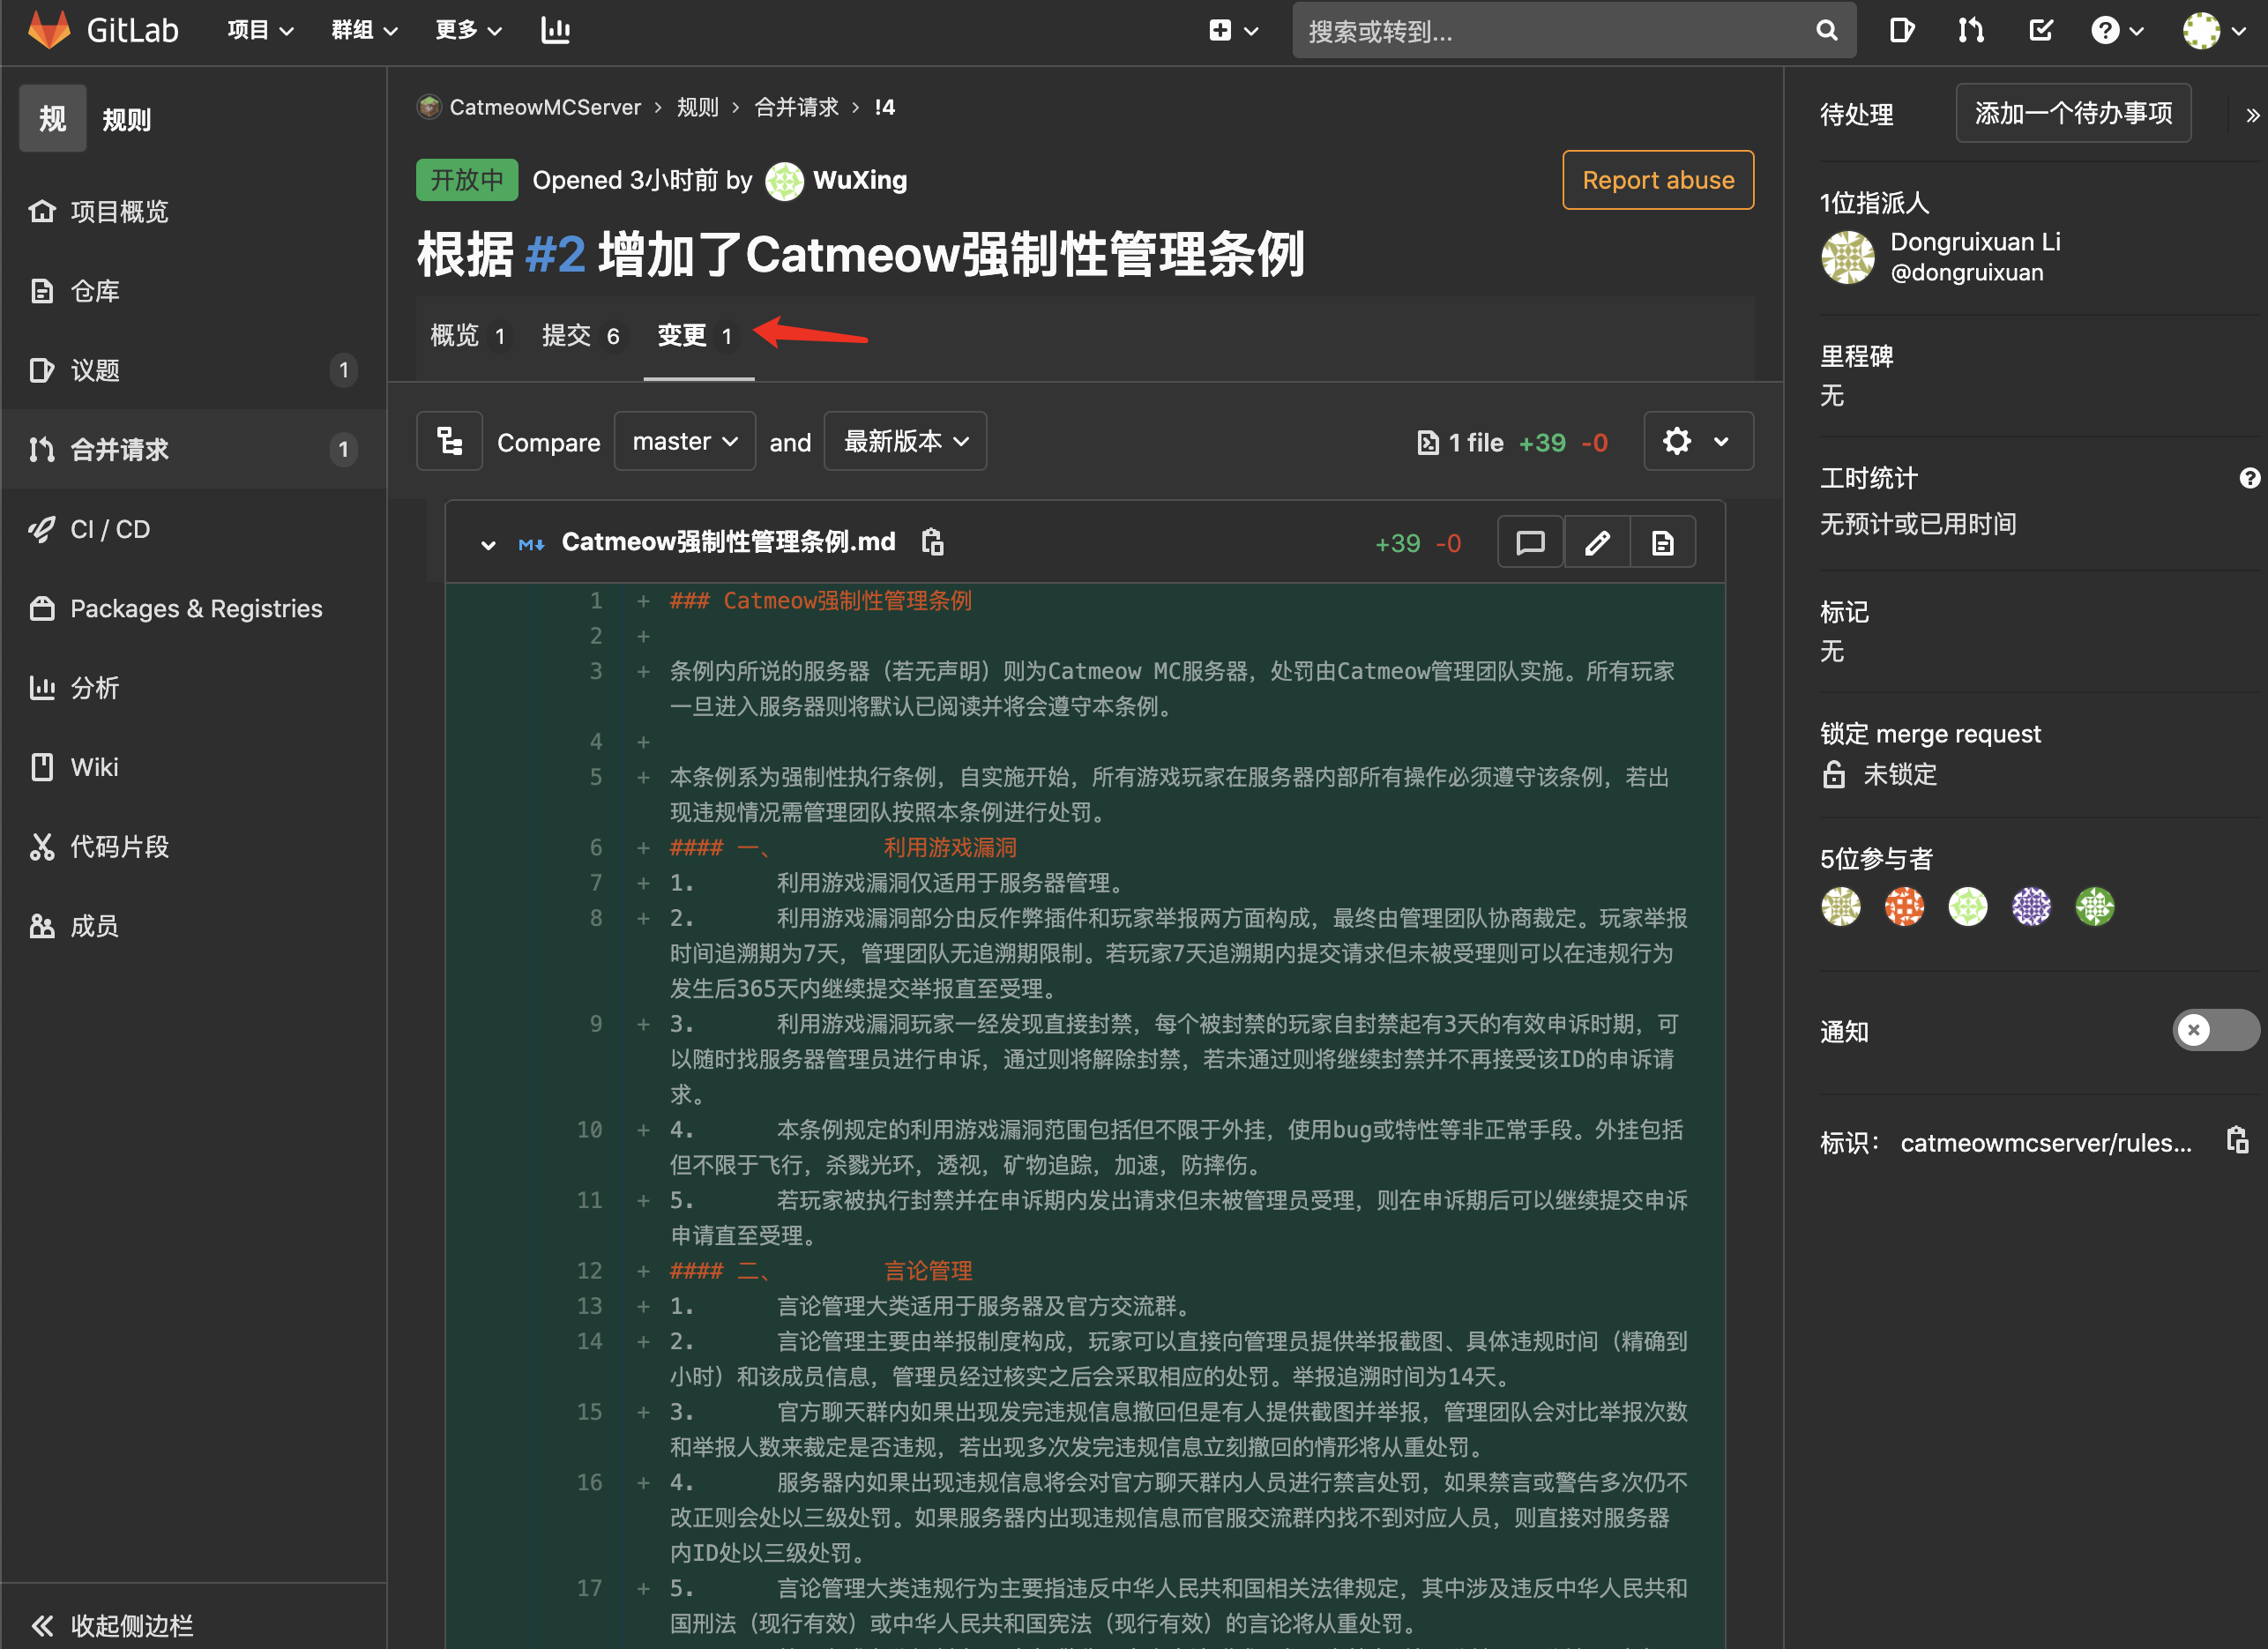Open the master branch compare dropdown

point(684,441)
